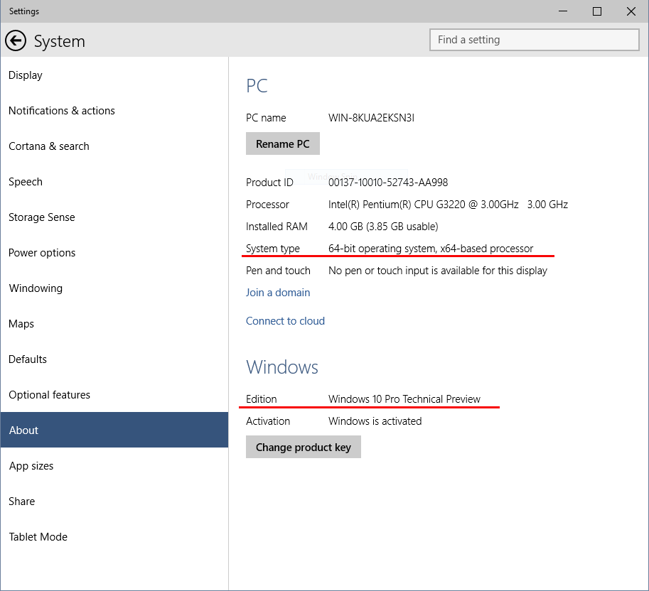Open App sizes settings
The width and height of the screenshot is (649, 591).
114,466
